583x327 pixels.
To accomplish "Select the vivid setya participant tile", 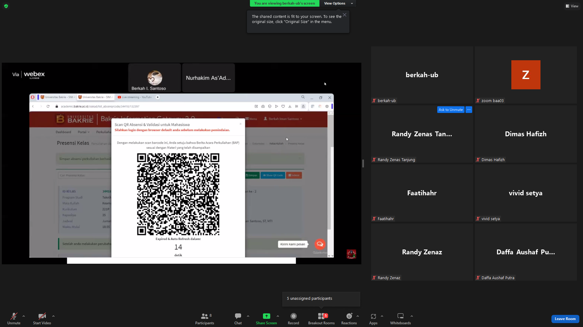I will point(526,193).
